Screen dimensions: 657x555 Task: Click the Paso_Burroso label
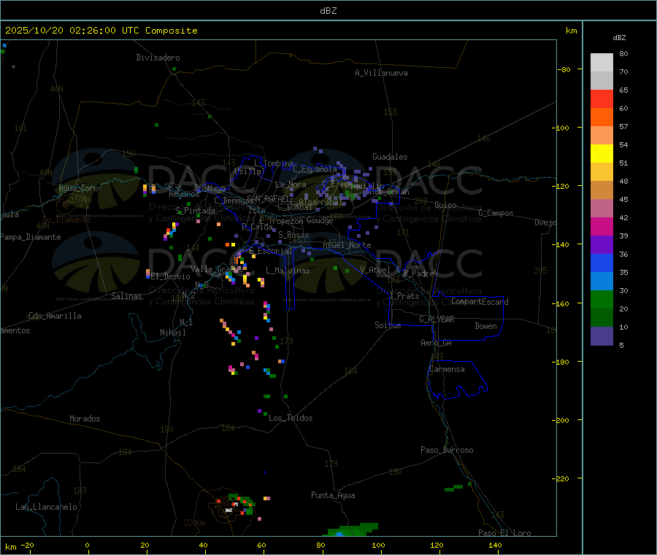tap(447, 450)
